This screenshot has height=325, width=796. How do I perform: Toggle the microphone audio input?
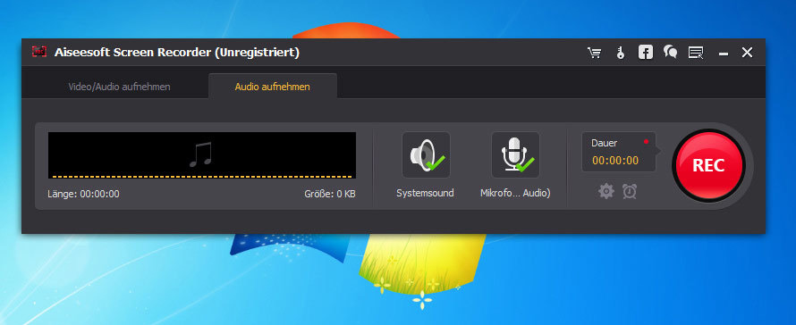pyautogui.click(x=515, y=154)
